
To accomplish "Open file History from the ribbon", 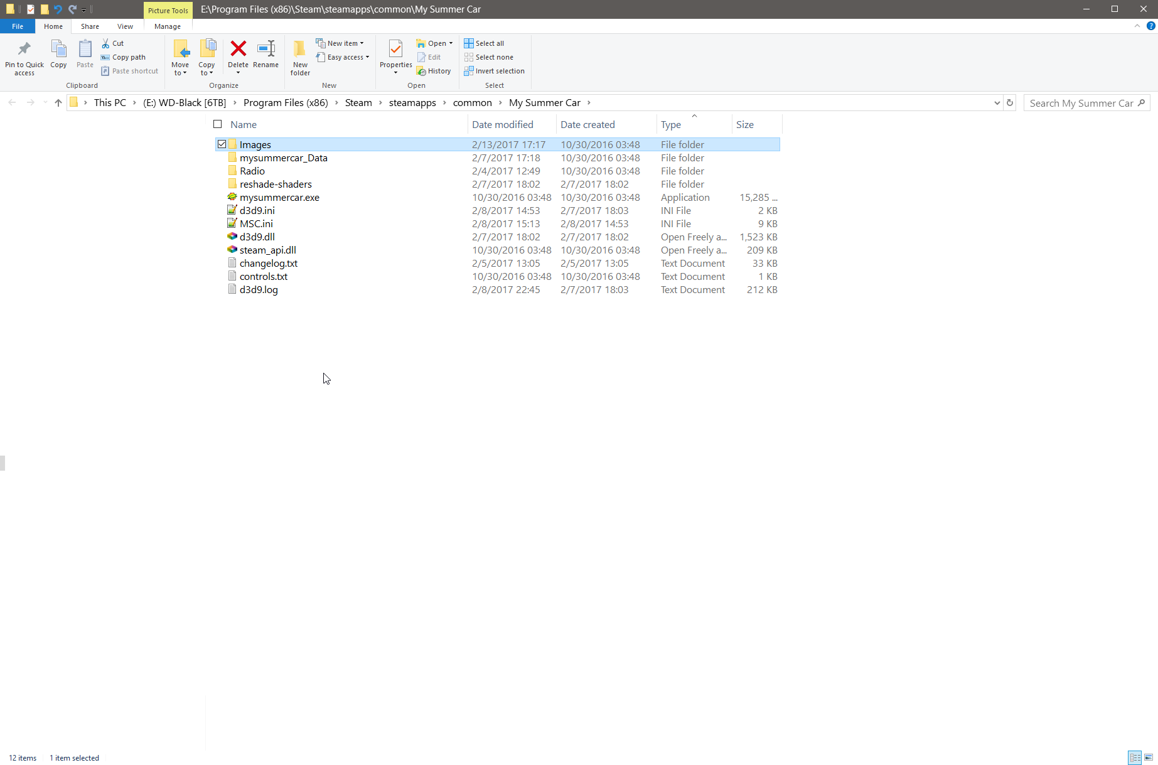I will click(434, 71).
